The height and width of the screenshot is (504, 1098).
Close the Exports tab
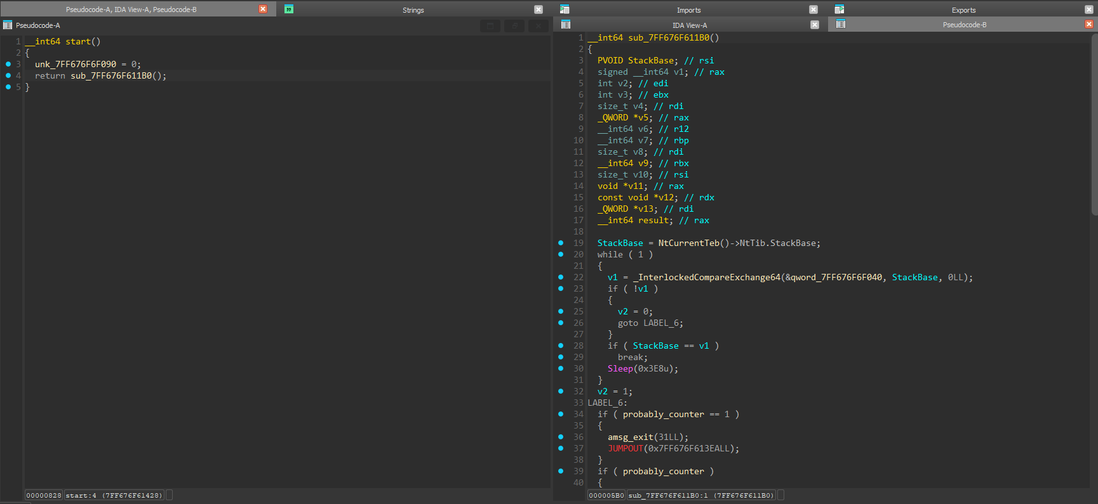click(x=1089, y=10)
